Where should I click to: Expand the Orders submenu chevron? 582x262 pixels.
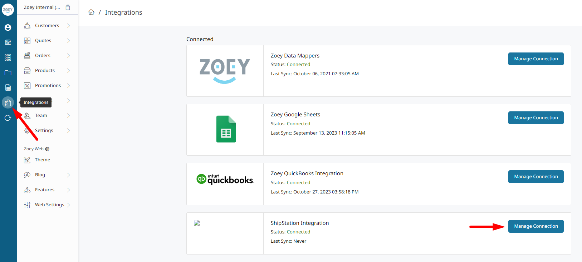(68, 56)
